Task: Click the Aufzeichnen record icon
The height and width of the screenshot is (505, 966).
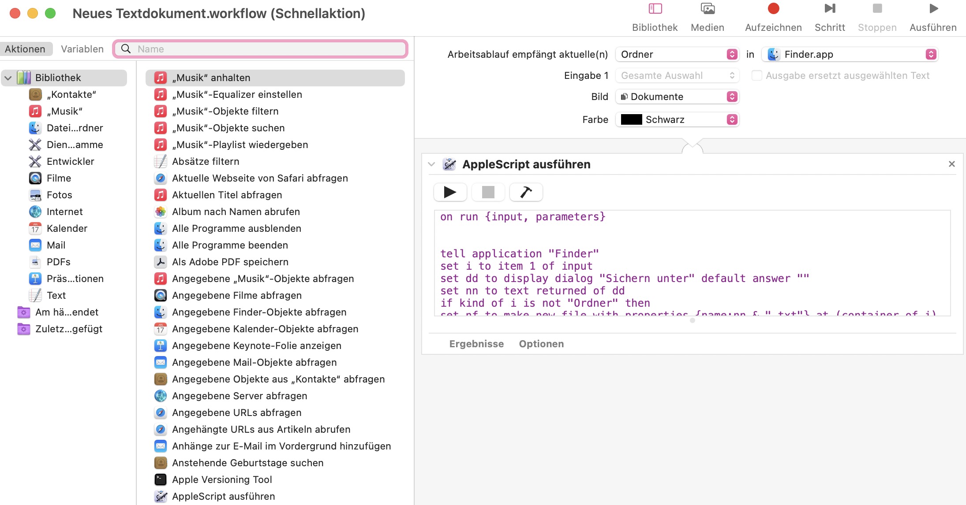Action: 773,9
